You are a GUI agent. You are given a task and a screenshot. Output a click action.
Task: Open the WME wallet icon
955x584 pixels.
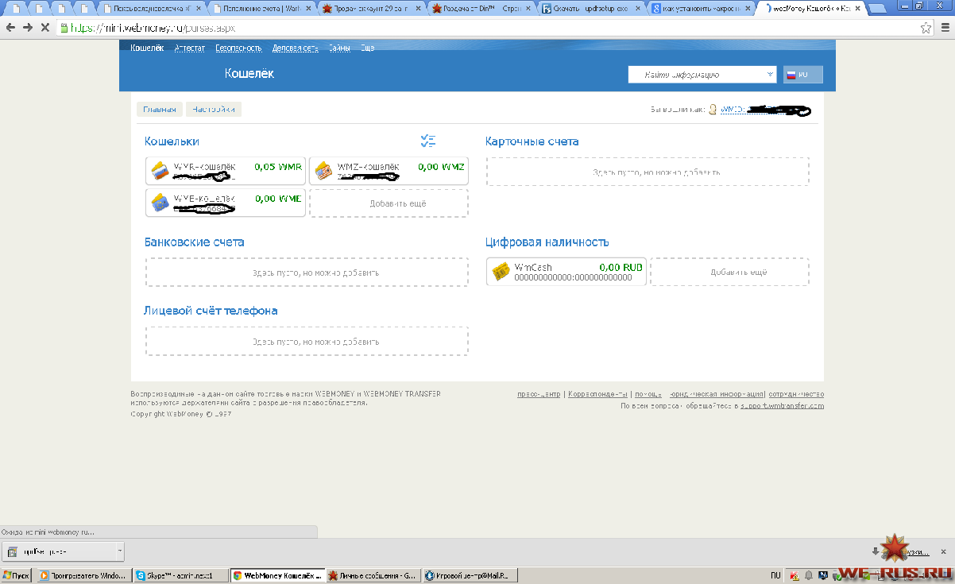click(x=160, y=202)
